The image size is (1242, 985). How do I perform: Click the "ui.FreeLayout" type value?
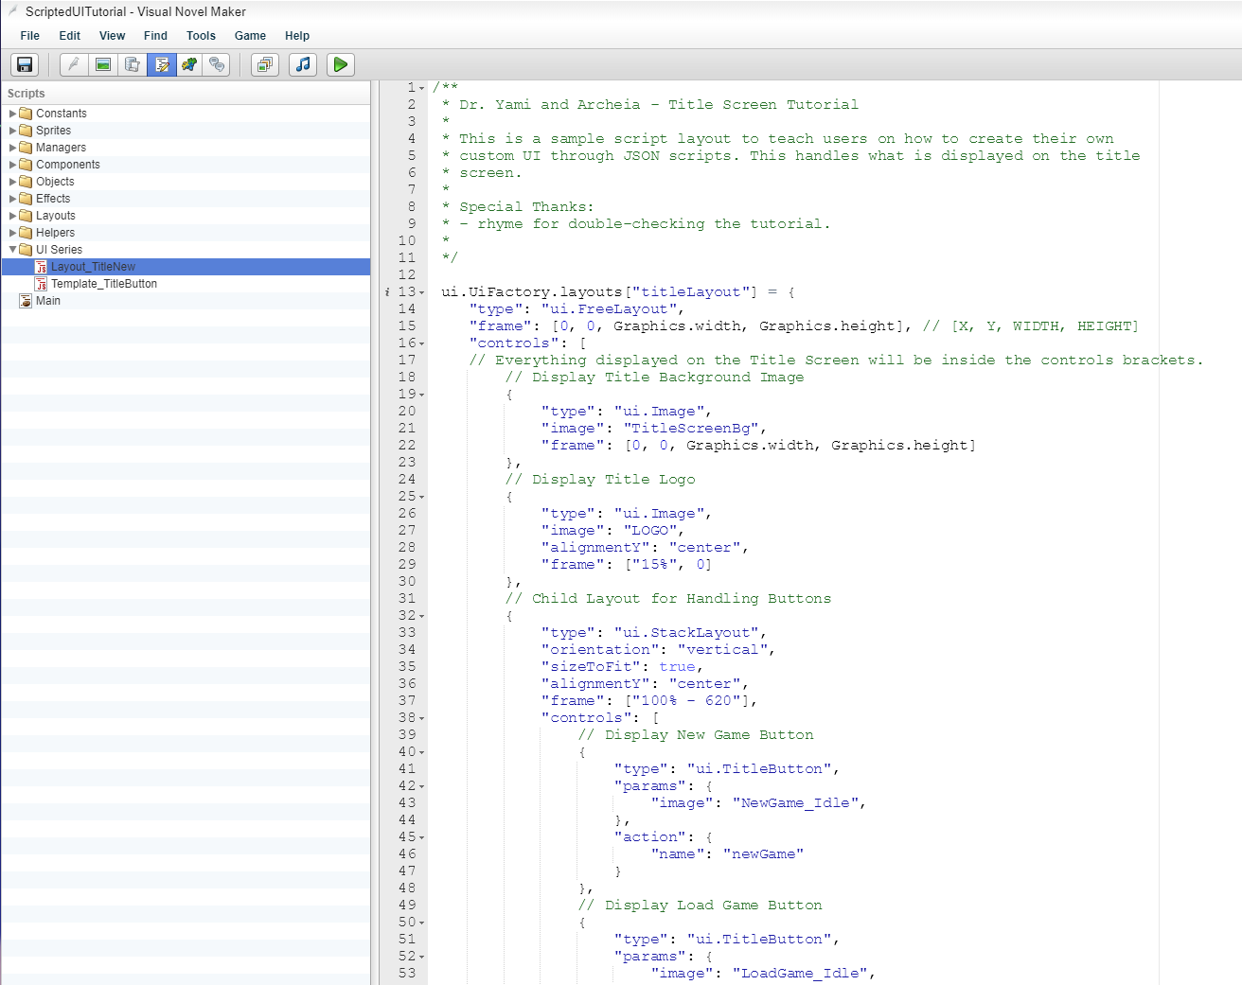click(610, 309)
